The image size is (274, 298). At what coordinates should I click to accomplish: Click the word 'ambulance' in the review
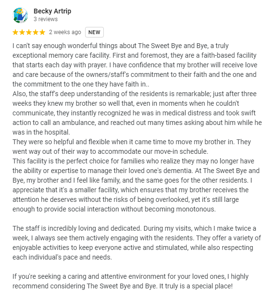(78, 123)
